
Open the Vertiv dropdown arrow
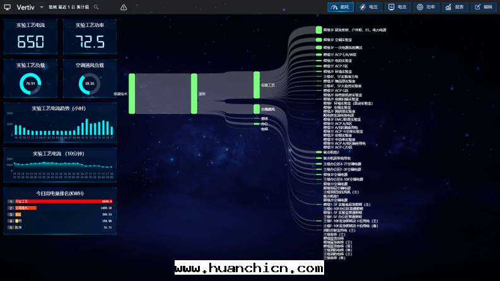pyautogui.click(x=42, y=8)
